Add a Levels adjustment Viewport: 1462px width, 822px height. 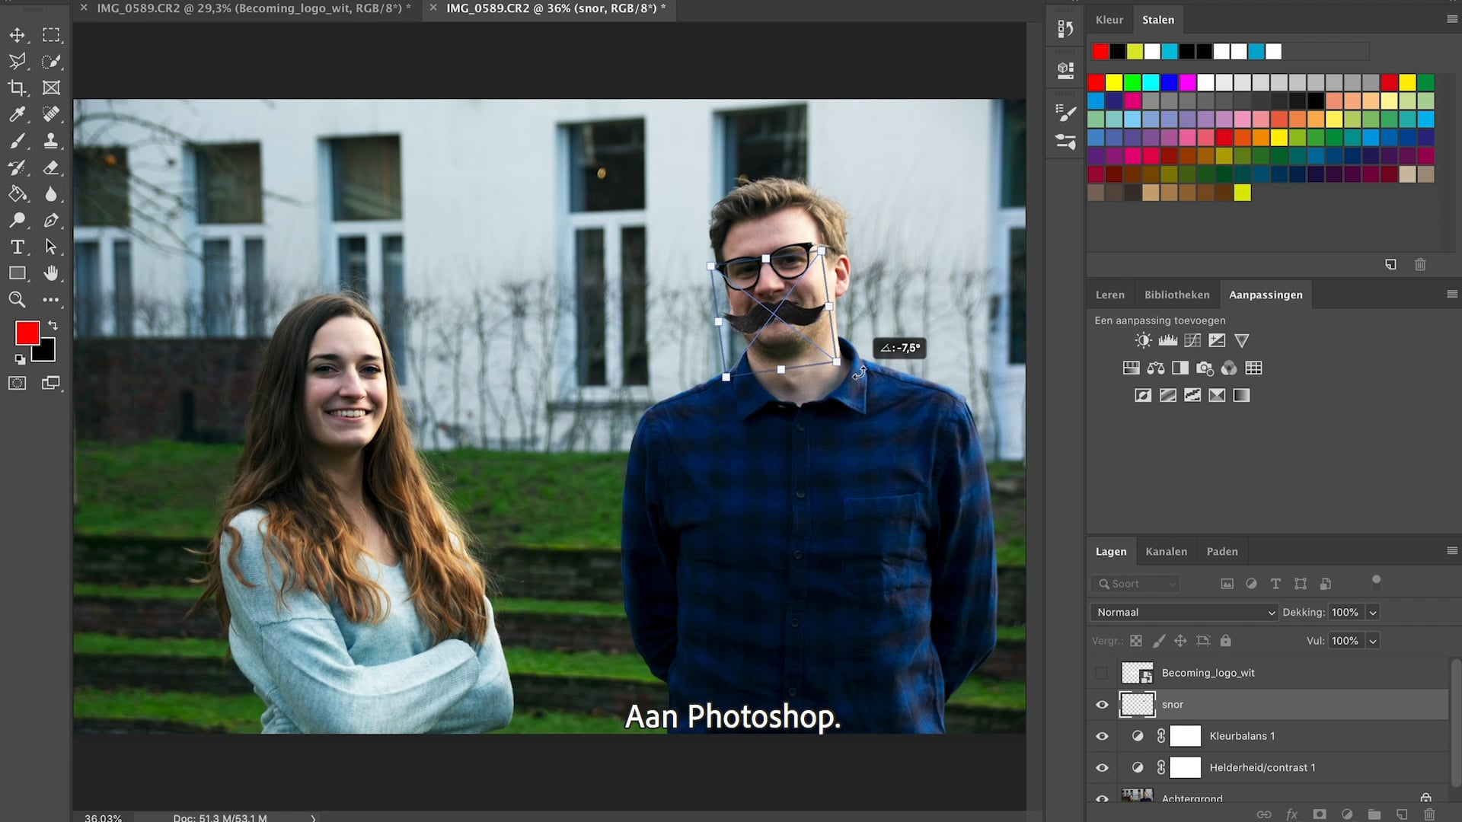tap(1168, 340)
